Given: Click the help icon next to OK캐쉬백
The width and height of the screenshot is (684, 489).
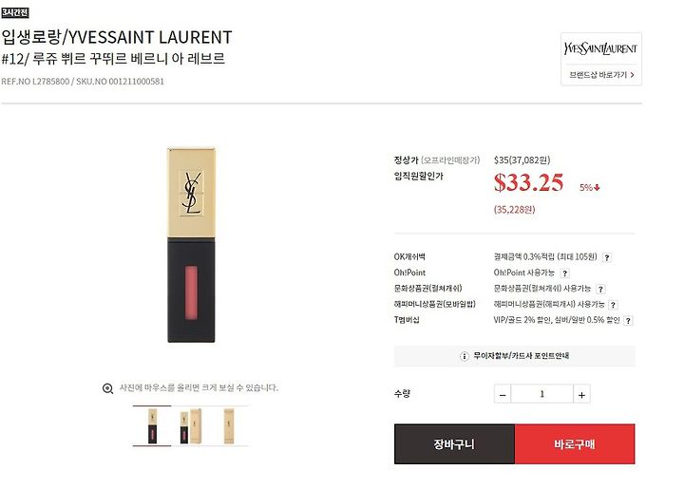Looking at the screenshot, I should [607, 257].
